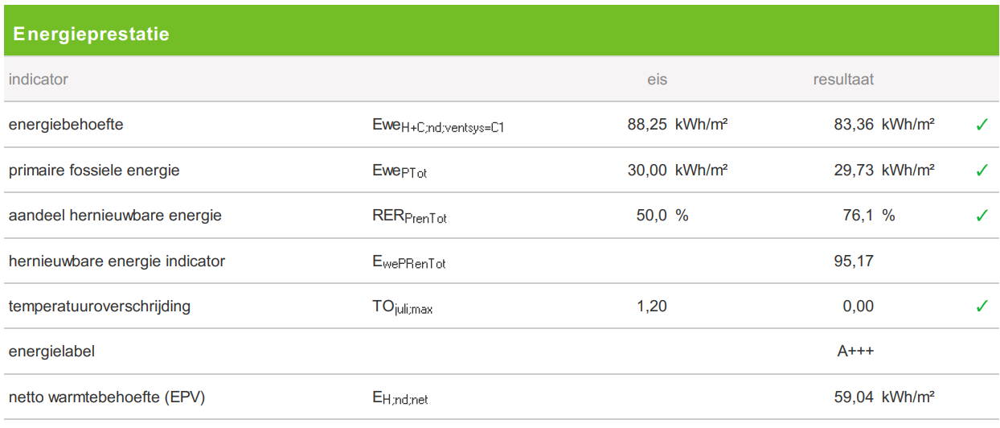Click the 88,25 kWh/m² requirement value
1000x428 pixels.
click(x=678, y=125)
